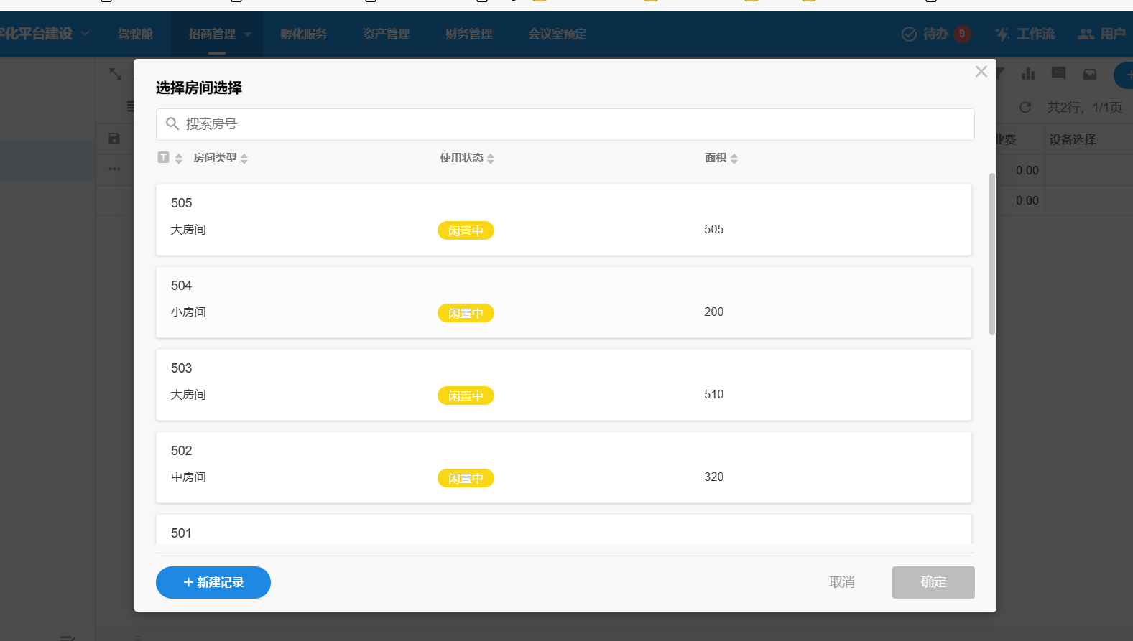Screen dimensions: 1133x641
Task: Click 闲置中 status tag of room 503
Action: [466, 396]
